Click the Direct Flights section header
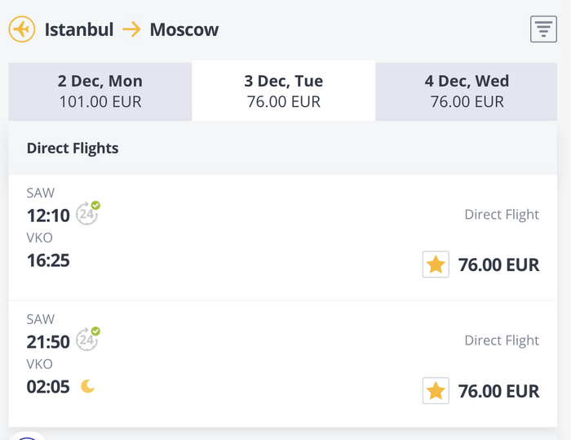This screenshot has height=440, width=571. (x=73, y=148)
